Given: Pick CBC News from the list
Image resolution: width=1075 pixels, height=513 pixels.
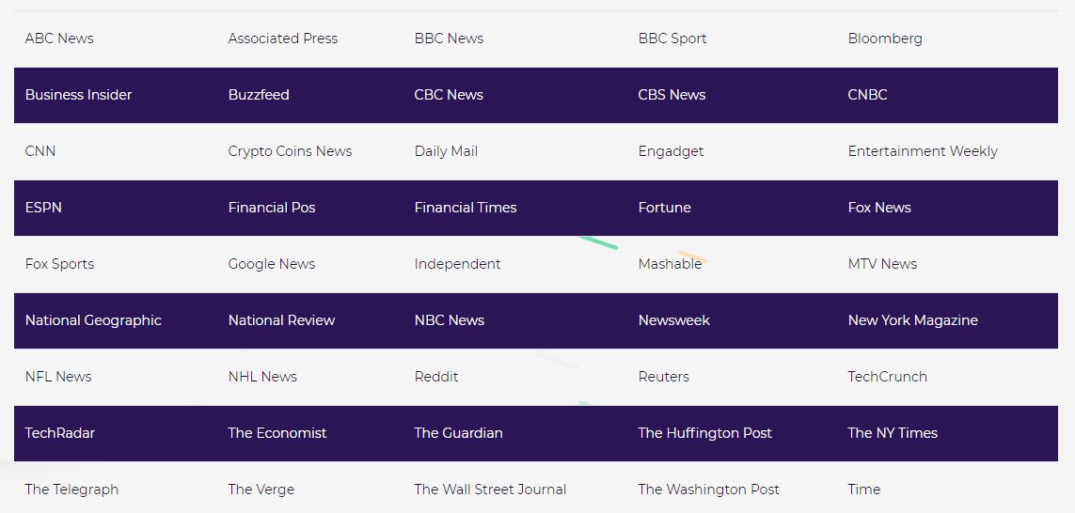Looking at the screenshot, I should (x=449, y=95).
